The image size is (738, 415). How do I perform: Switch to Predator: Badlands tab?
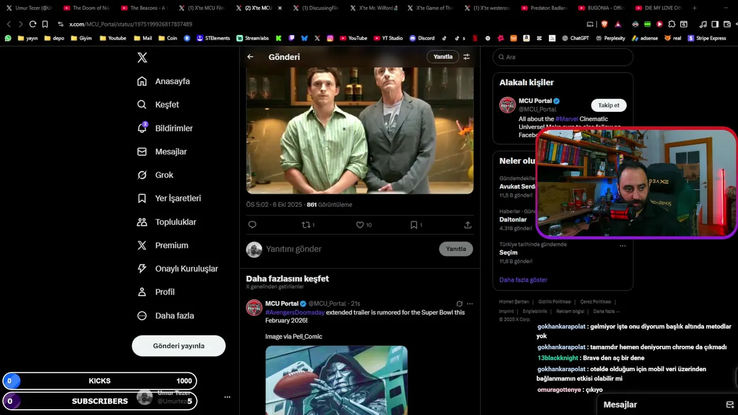pyautogui.click(x=543, y=8)
